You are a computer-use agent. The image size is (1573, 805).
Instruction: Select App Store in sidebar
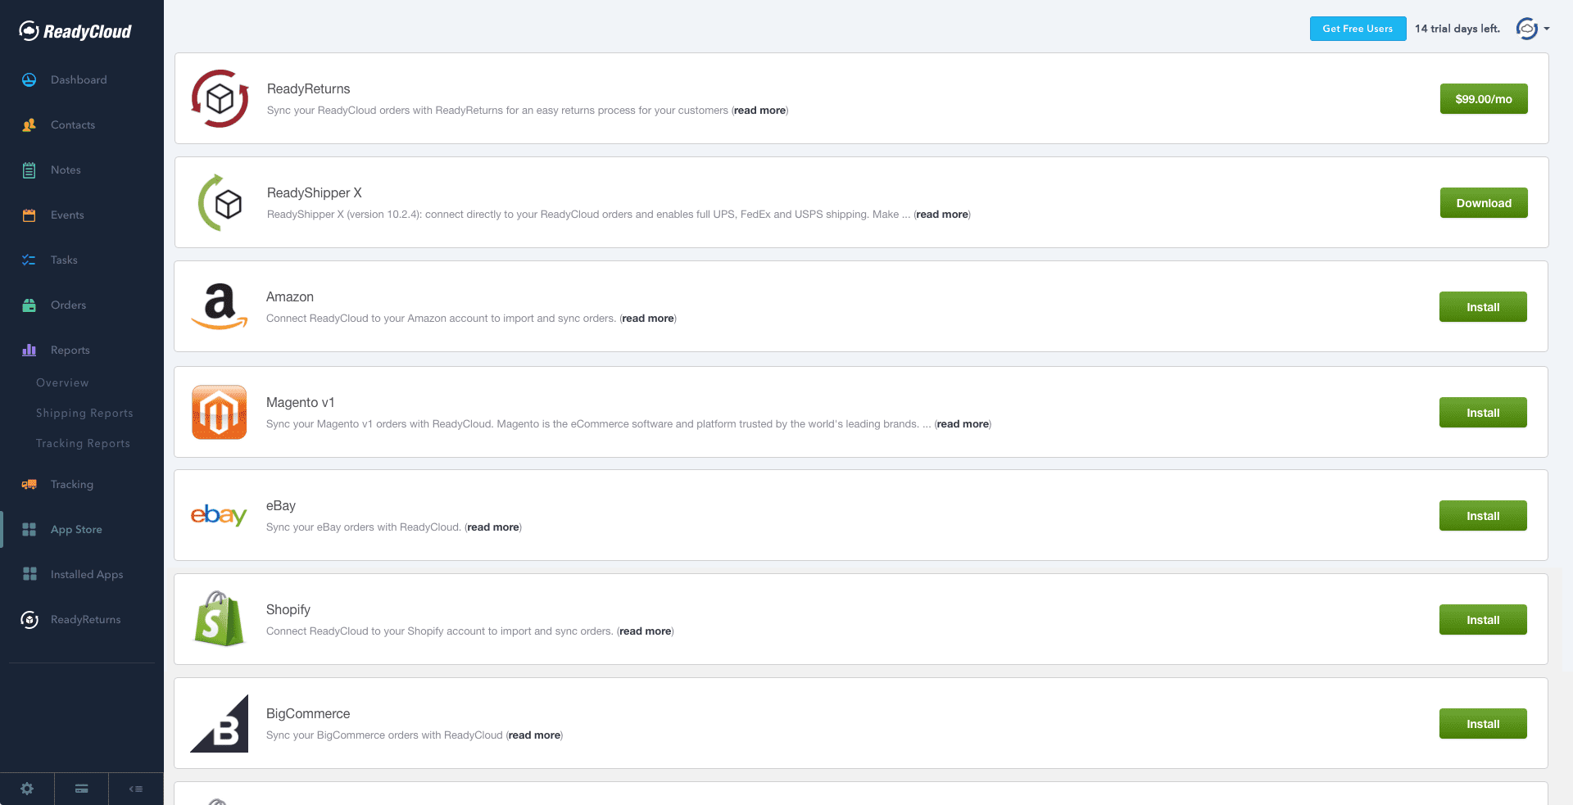pyautogui.click(x=76, y=529)
